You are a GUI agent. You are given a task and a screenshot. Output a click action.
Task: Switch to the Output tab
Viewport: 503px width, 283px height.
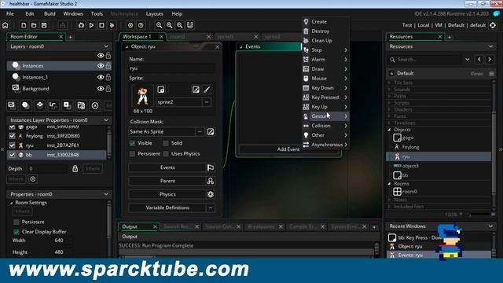pyautogui.click(x=130, y=226)
